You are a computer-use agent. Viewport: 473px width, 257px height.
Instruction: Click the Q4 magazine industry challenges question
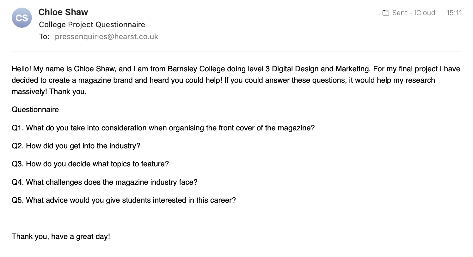coord(104,182)
